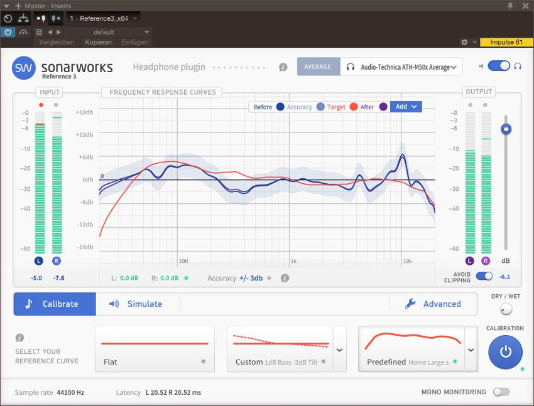This screenshot has width=534, height=406.
Task: Click the preset file page icon
Action: [x=39, y=32]
